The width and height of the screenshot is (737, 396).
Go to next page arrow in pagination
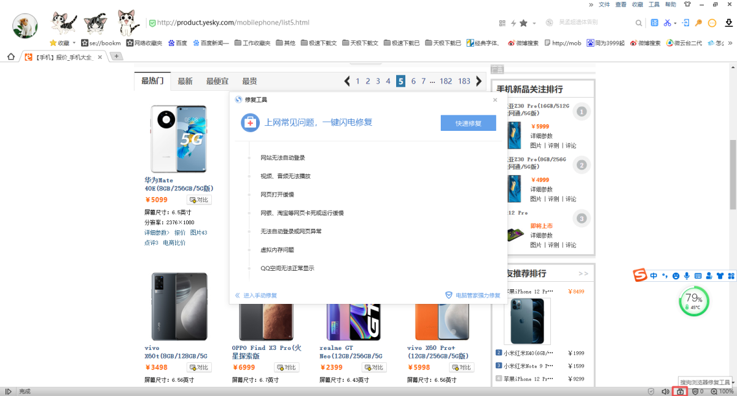(479, 81)
